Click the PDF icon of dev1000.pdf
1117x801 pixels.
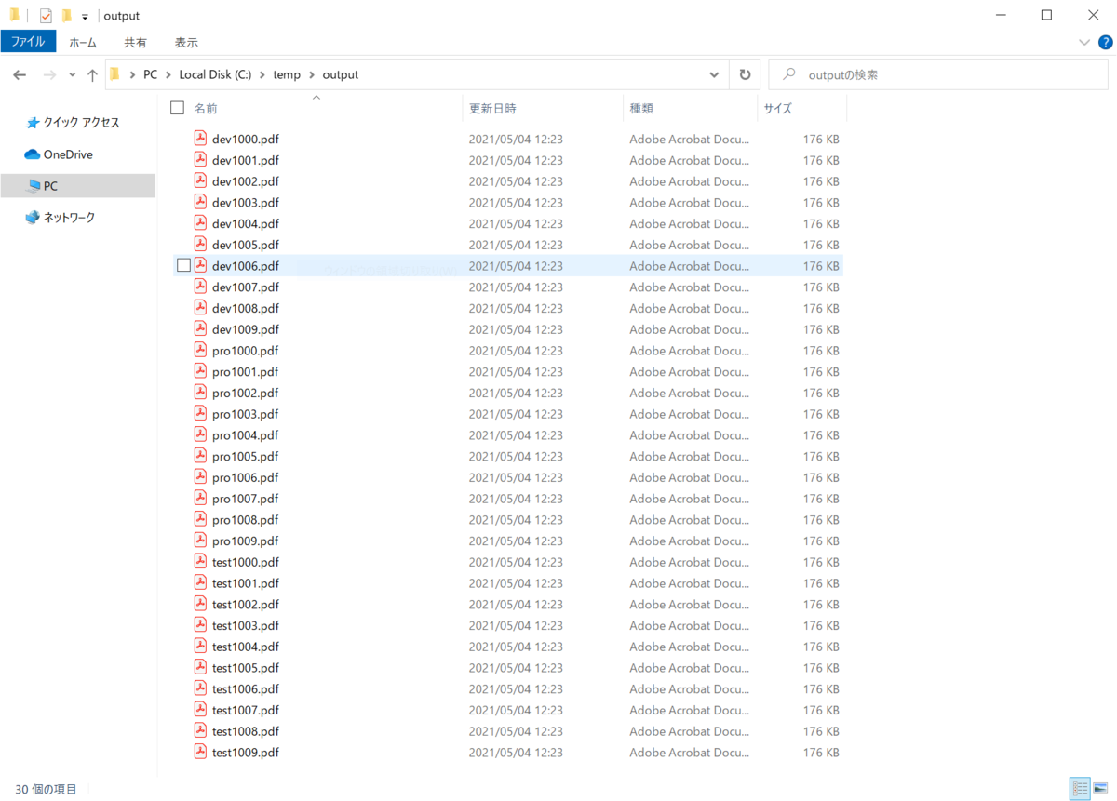pyautogui.click(x=200, y=138)
